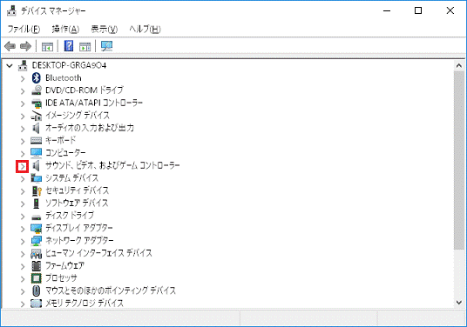Click the disk drives icon

pos(37,217)
